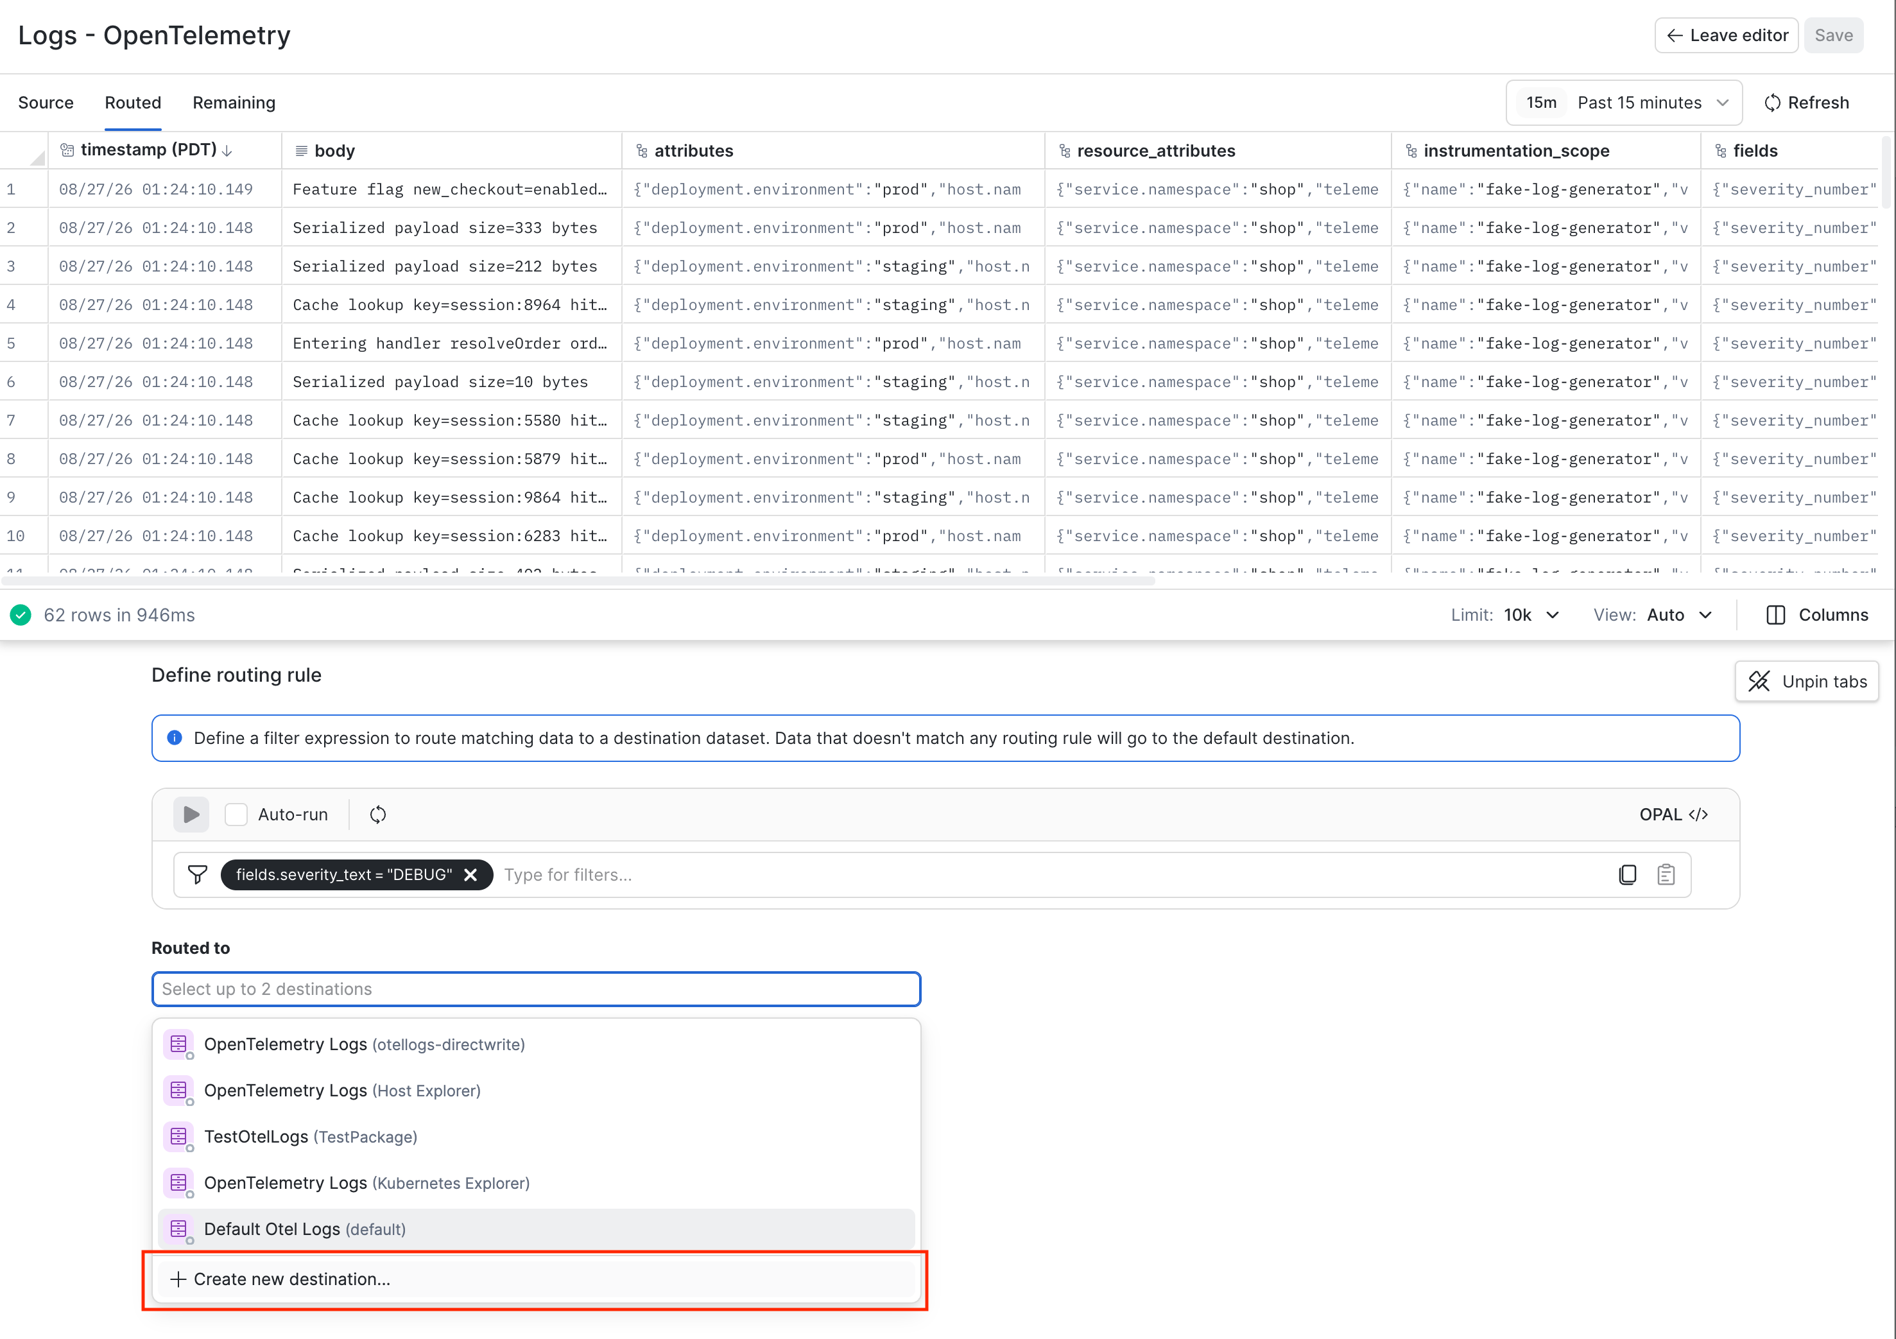Screen dimensions: 1896x1339
Task: Pick Default Otel Logs (default) destination
Action: pos(536,1229)
